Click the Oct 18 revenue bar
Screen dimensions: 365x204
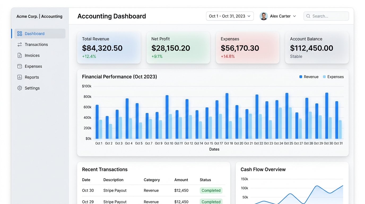tap(227, 116)
